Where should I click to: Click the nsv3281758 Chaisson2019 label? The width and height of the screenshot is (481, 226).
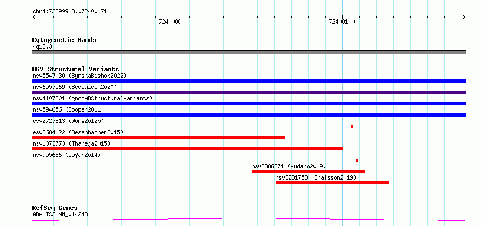(x=316, y=177)
